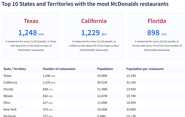
Task: Select the Texas row in the table
Action: pyautogui.click(x=8, y=76)
